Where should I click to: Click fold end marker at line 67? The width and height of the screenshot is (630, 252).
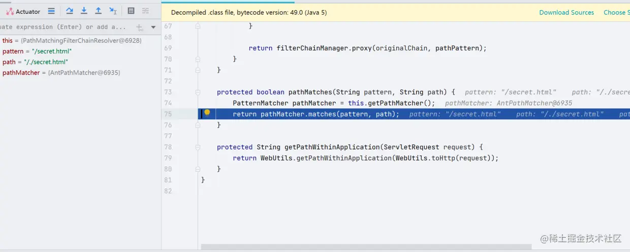pyautogui.click(x=198, y=26)
